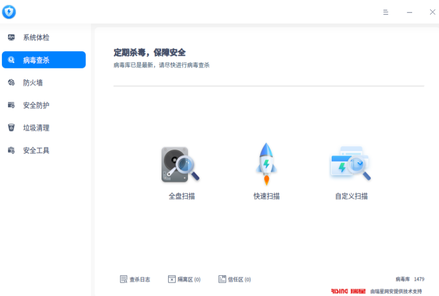Click the 安全工具 toolbox icon

(x=11, y=150)
